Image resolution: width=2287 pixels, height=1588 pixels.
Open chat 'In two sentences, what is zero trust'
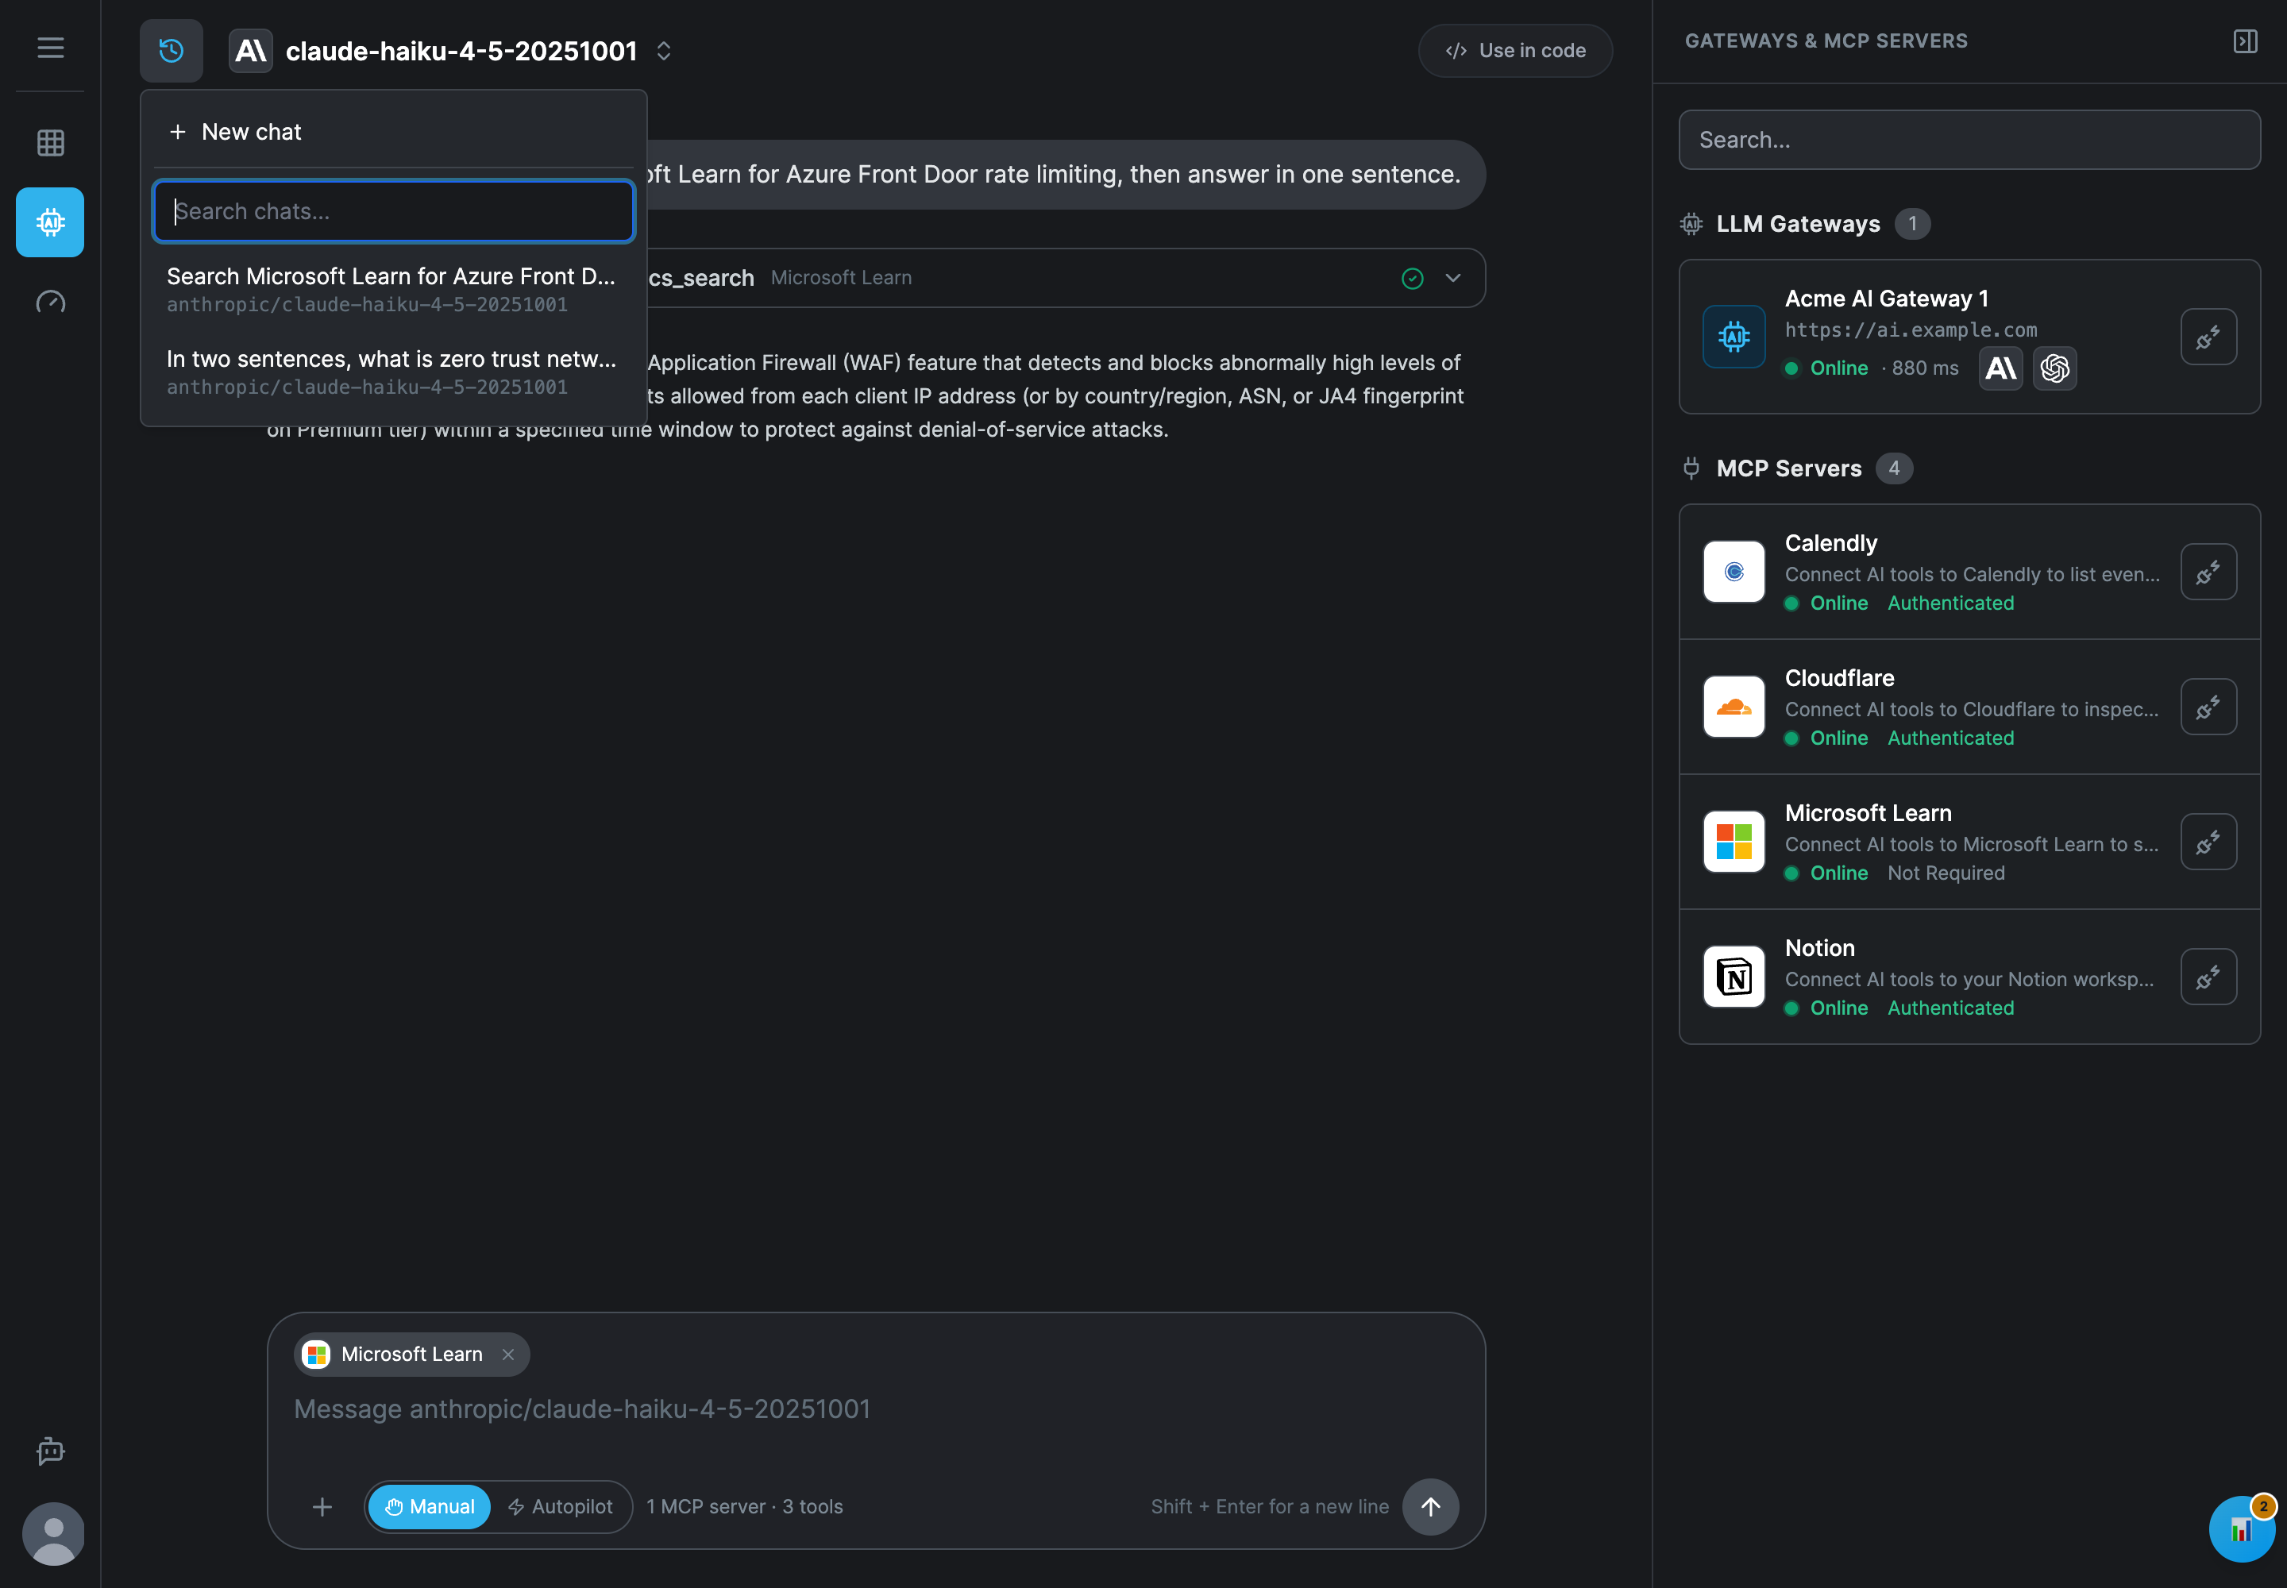click(x=394, y=372)
